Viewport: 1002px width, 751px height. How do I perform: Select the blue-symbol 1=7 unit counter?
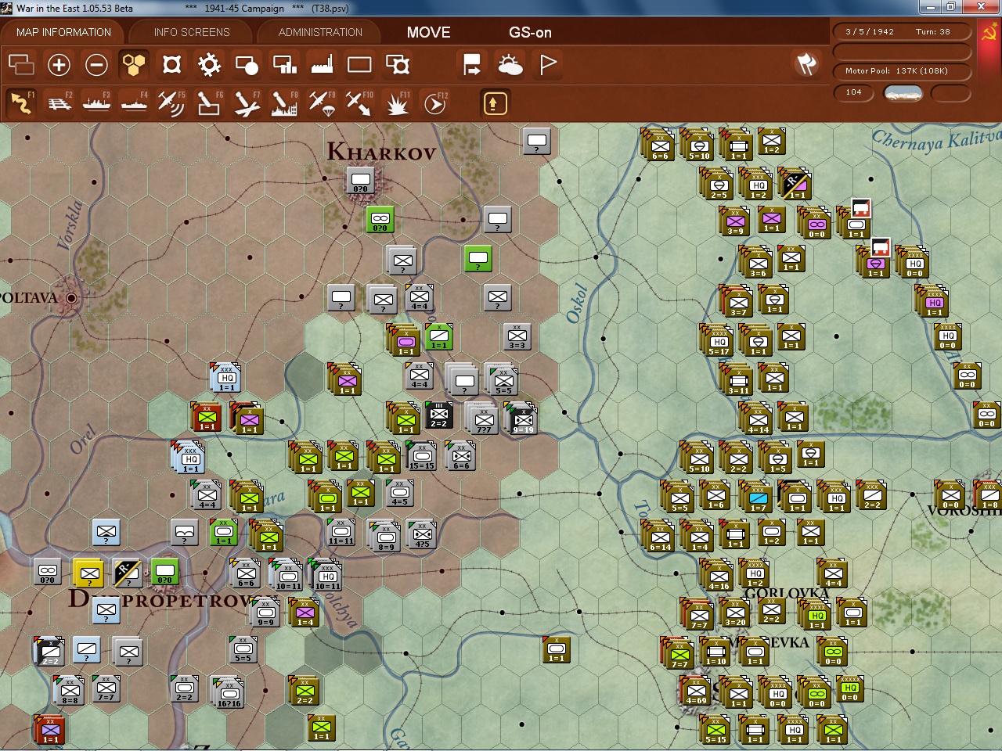tap(758, 497)
